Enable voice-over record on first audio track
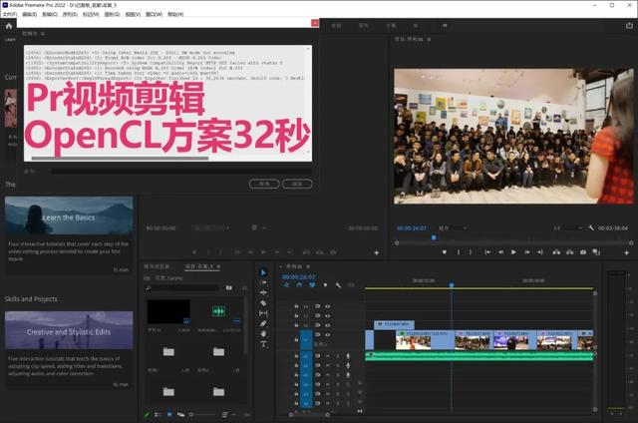638x423 pixels. (348, 356)
